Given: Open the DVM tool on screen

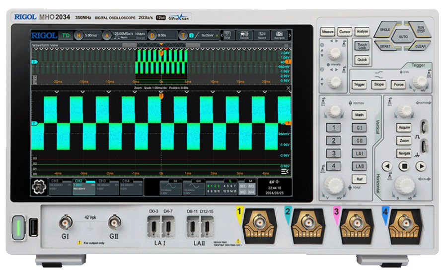Looking at the screenshot, I should pos(227,35).
